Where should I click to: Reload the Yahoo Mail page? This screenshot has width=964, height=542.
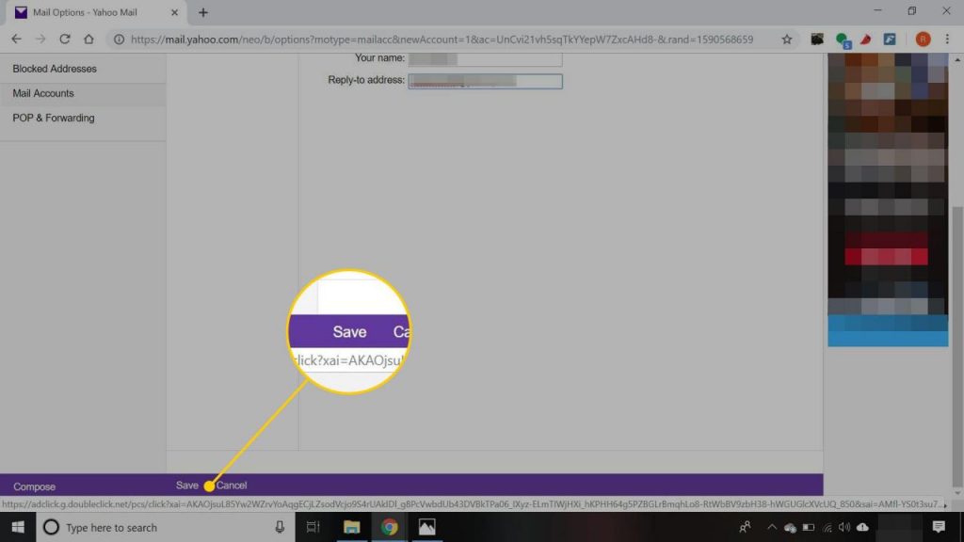[65, 39]
